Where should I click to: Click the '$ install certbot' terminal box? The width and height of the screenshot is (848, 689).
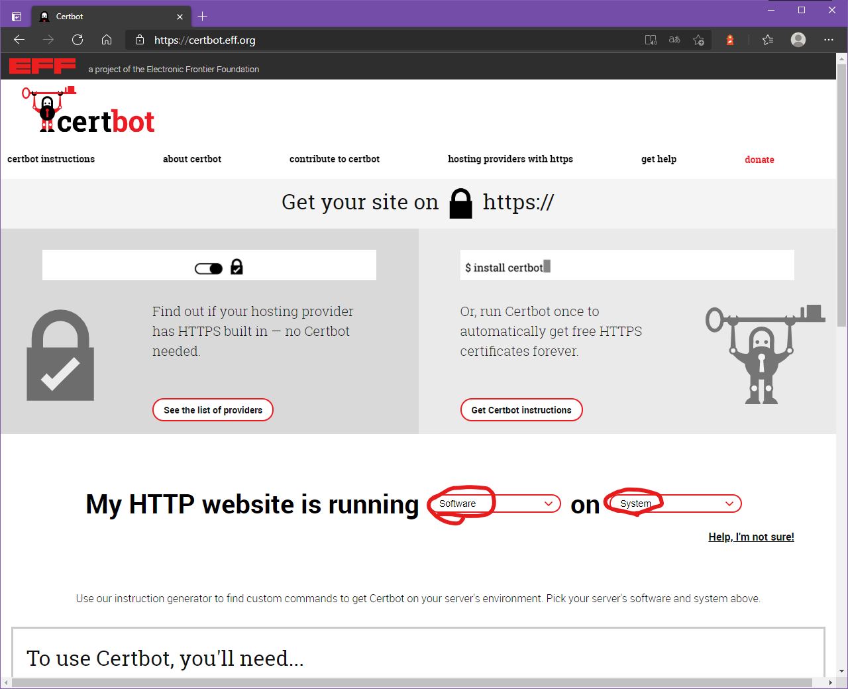click(627, 265)
